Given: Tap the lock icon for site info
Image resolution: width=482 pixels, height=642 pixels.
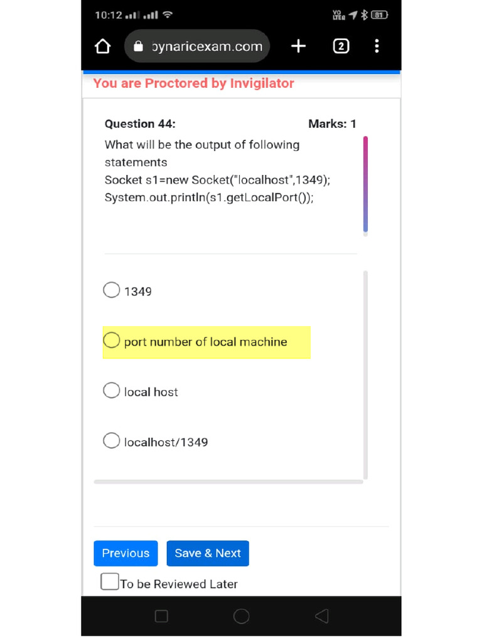Looking at the screenshot, I should pos(139,46).
